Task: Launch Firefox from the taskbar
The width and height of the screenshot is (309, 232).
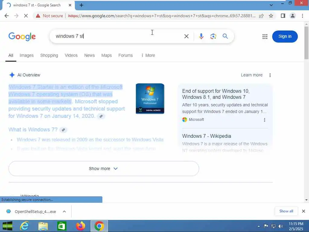Action: (x=80, y=226)
